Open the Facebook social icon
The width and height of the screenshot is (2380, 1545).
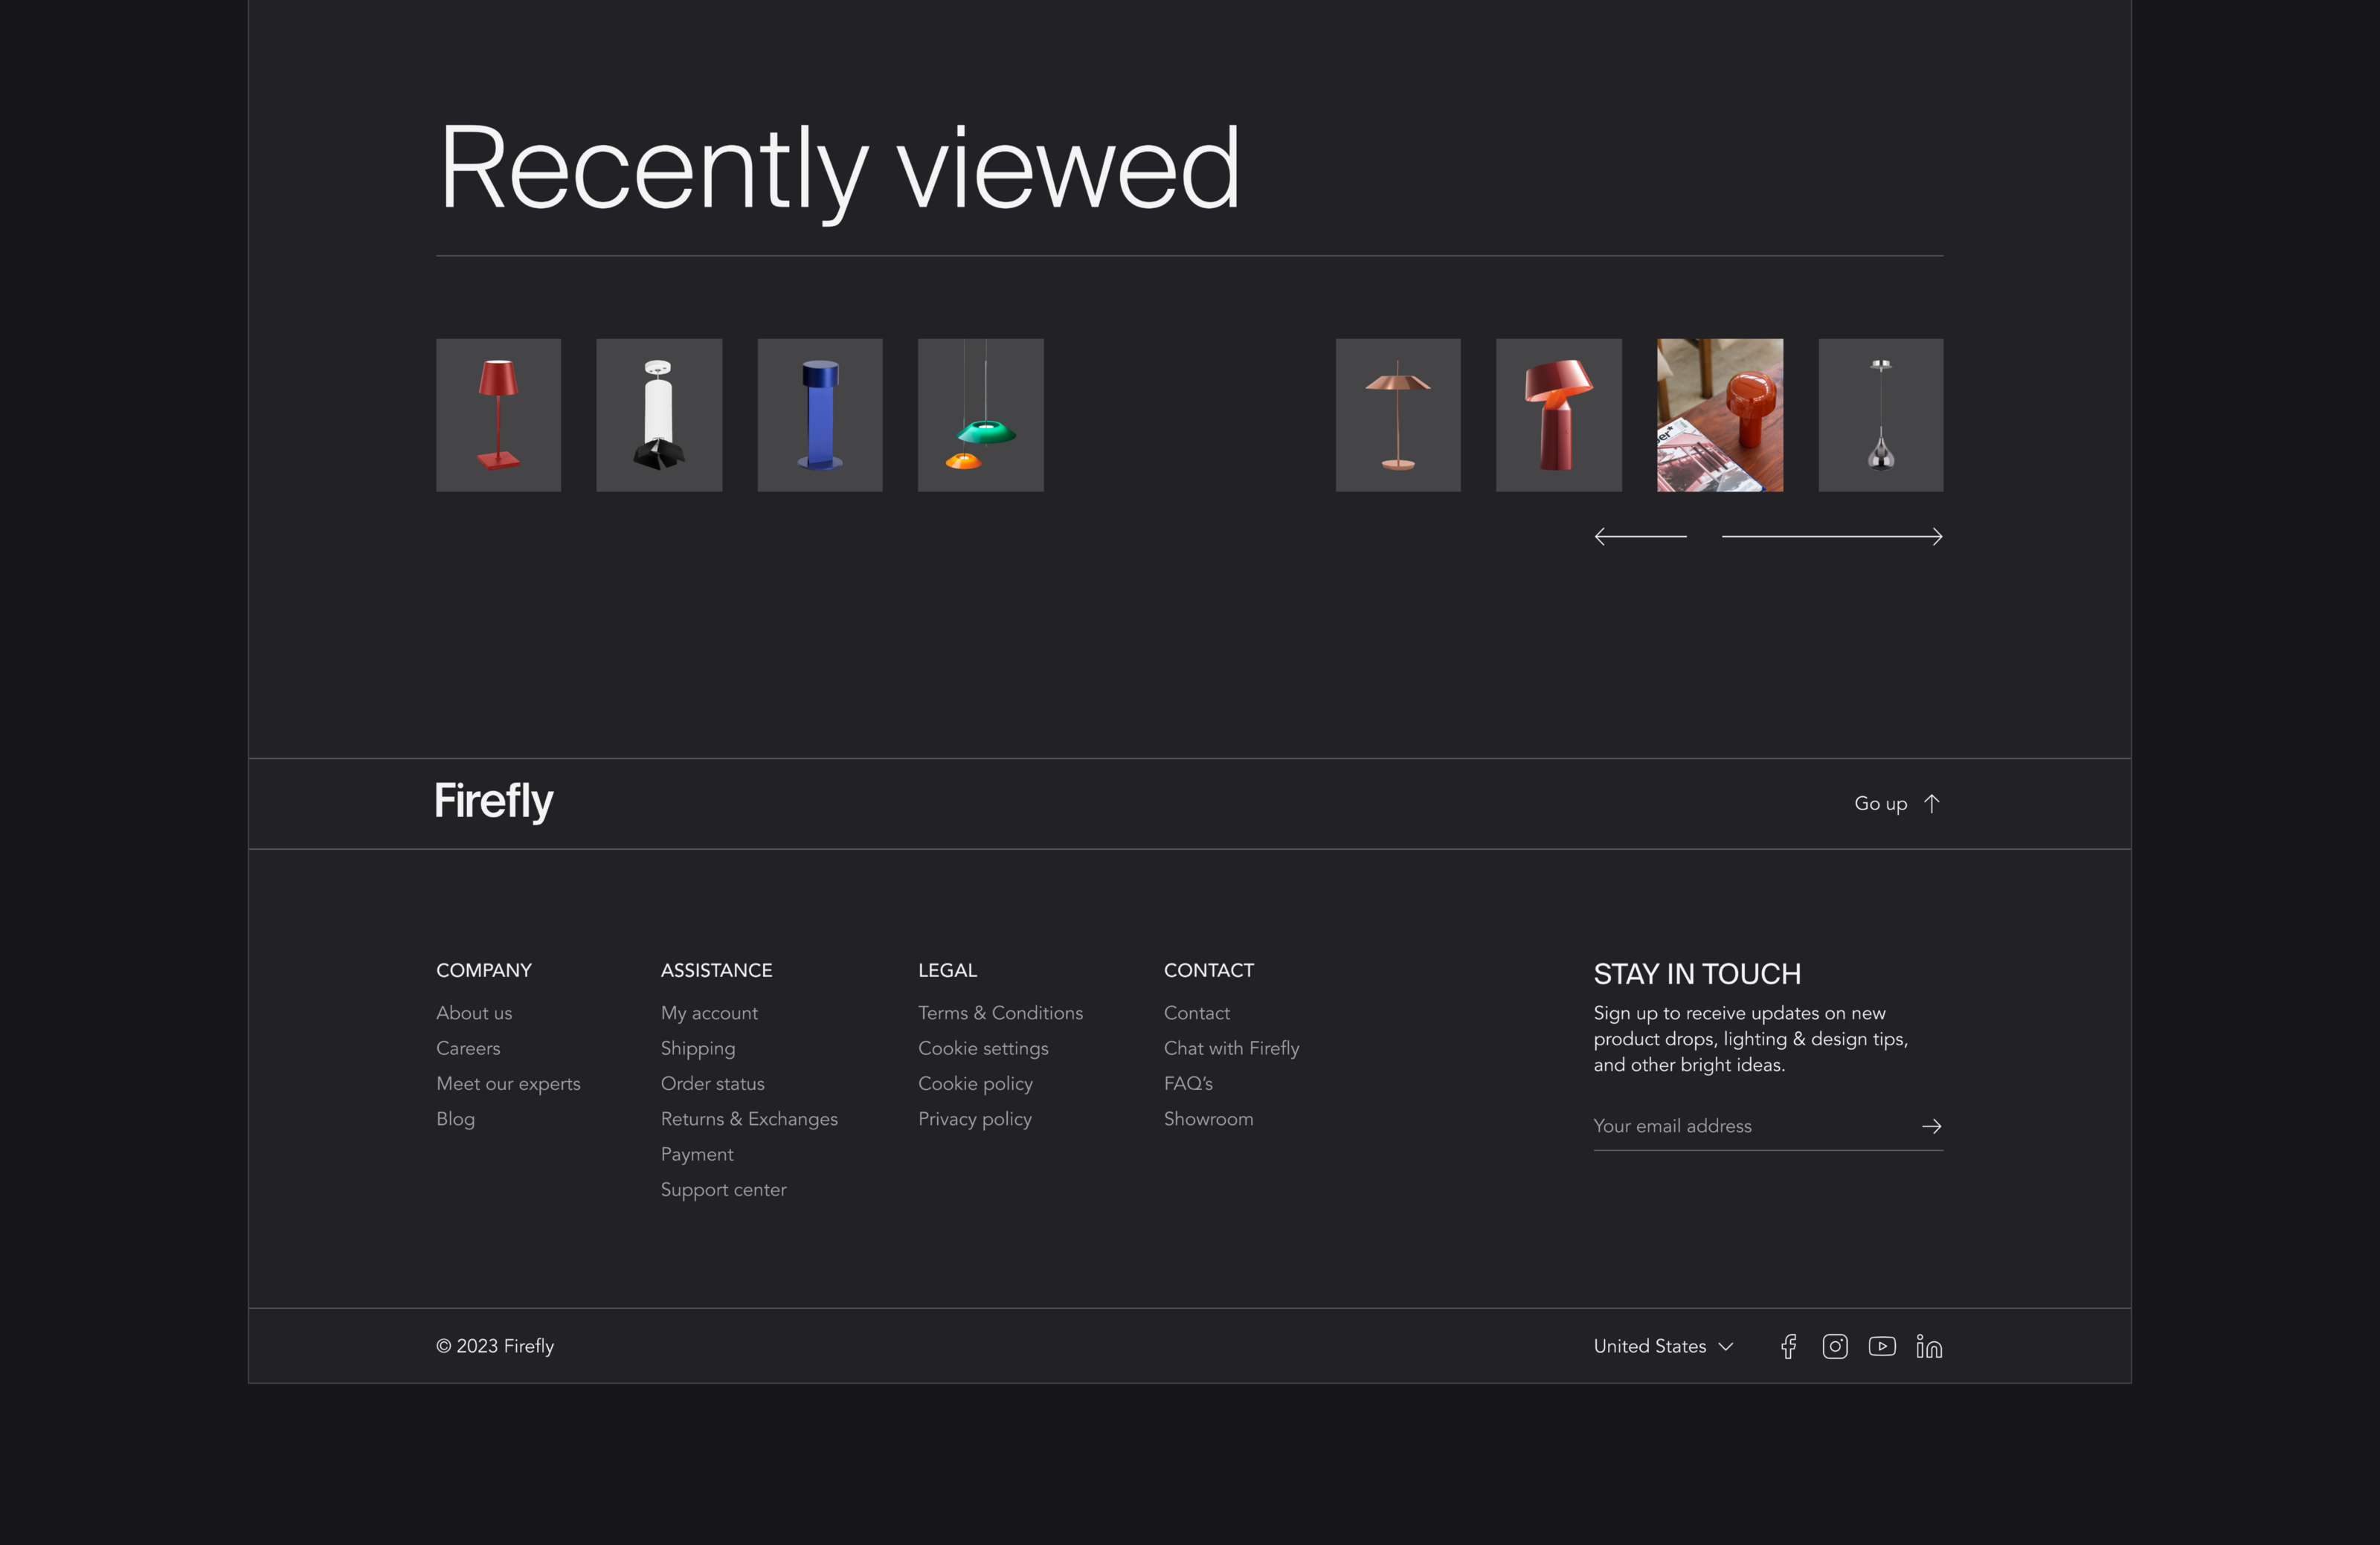(1788, 1346)
